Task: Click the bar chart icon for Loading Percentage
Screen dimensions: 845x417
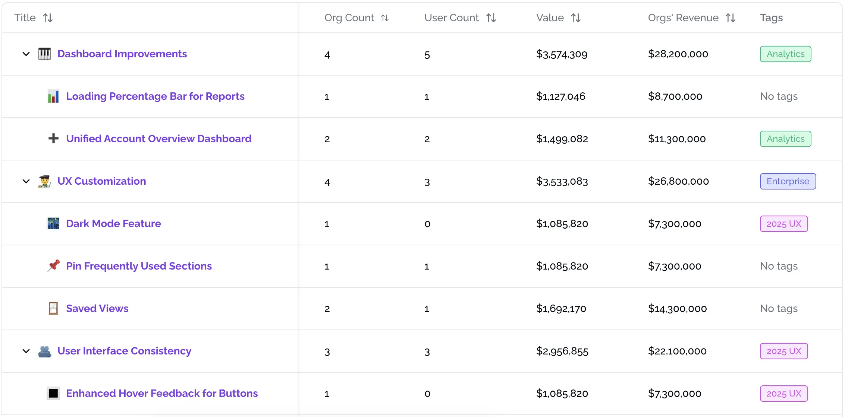Action: click(x=53, y=96)
